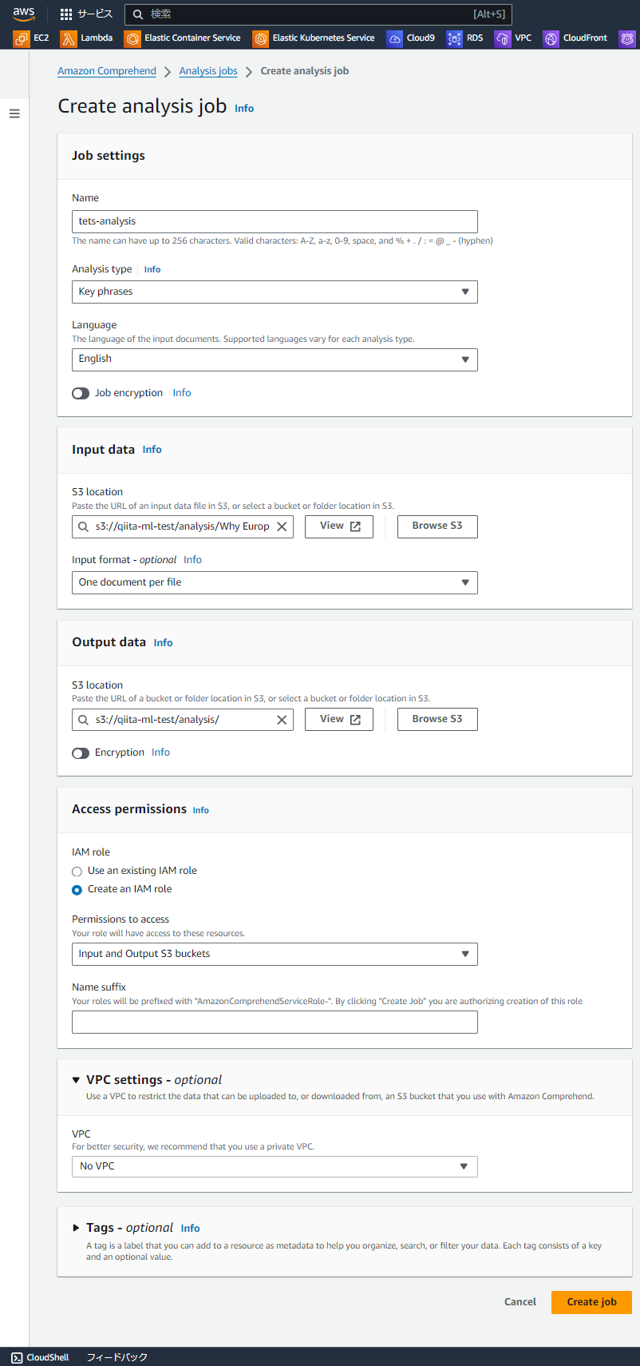Open the RDS service shortcut

coord(465,38)
